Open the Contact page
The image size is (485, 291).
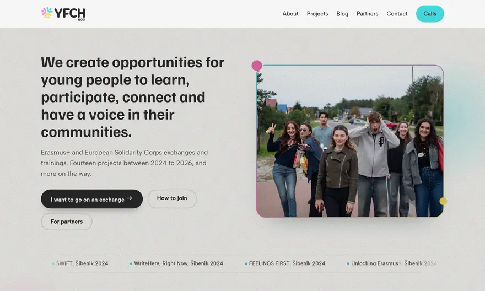pyautogui.click(x=397, y=14)
